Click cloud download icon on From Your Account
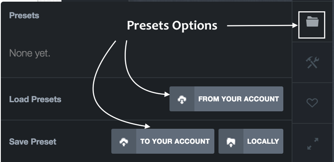This screenshot has height=162, width=334. pos(182,99)
